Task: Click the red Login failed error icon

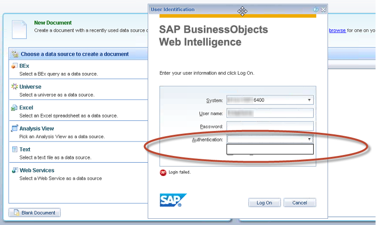Action: pyautogui.click(x=163, y=173)
